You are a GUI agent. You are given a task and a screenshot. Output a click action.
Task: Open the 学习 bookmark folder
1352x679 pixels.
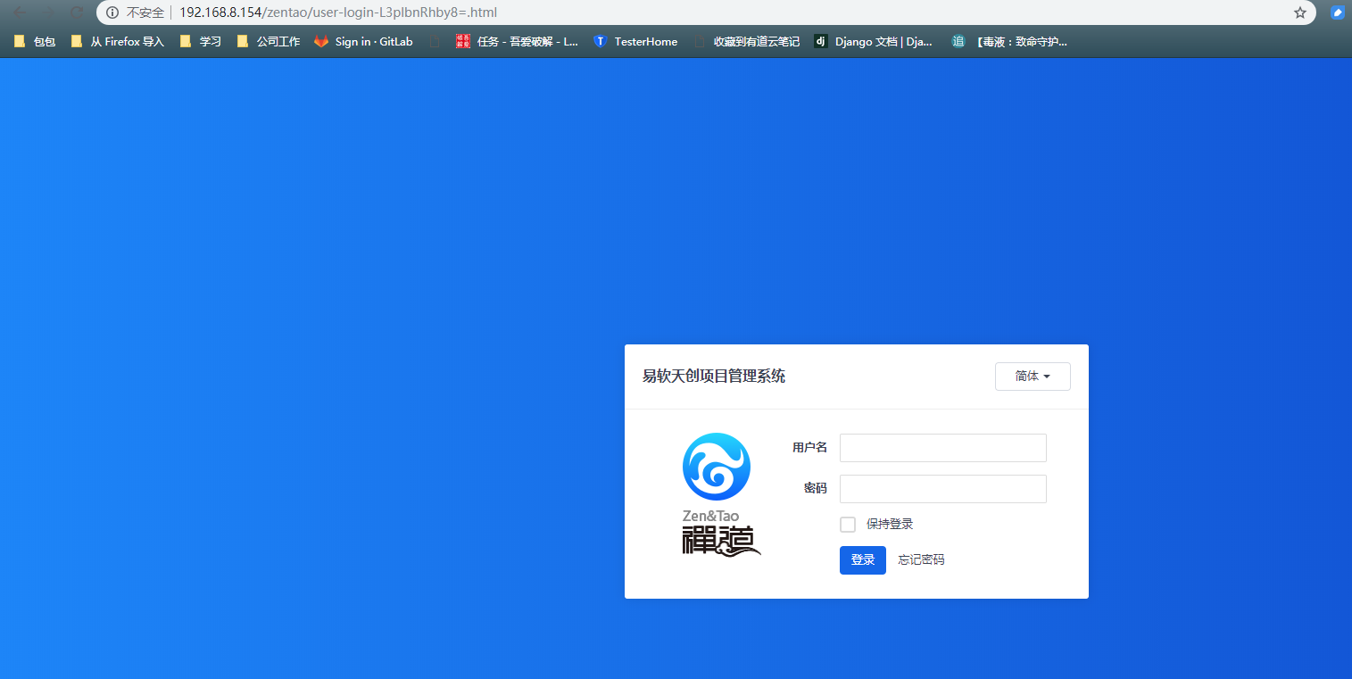201,41
